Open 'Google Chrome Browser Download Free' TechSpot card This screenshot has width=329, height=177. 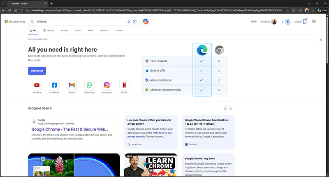point(209,132)
